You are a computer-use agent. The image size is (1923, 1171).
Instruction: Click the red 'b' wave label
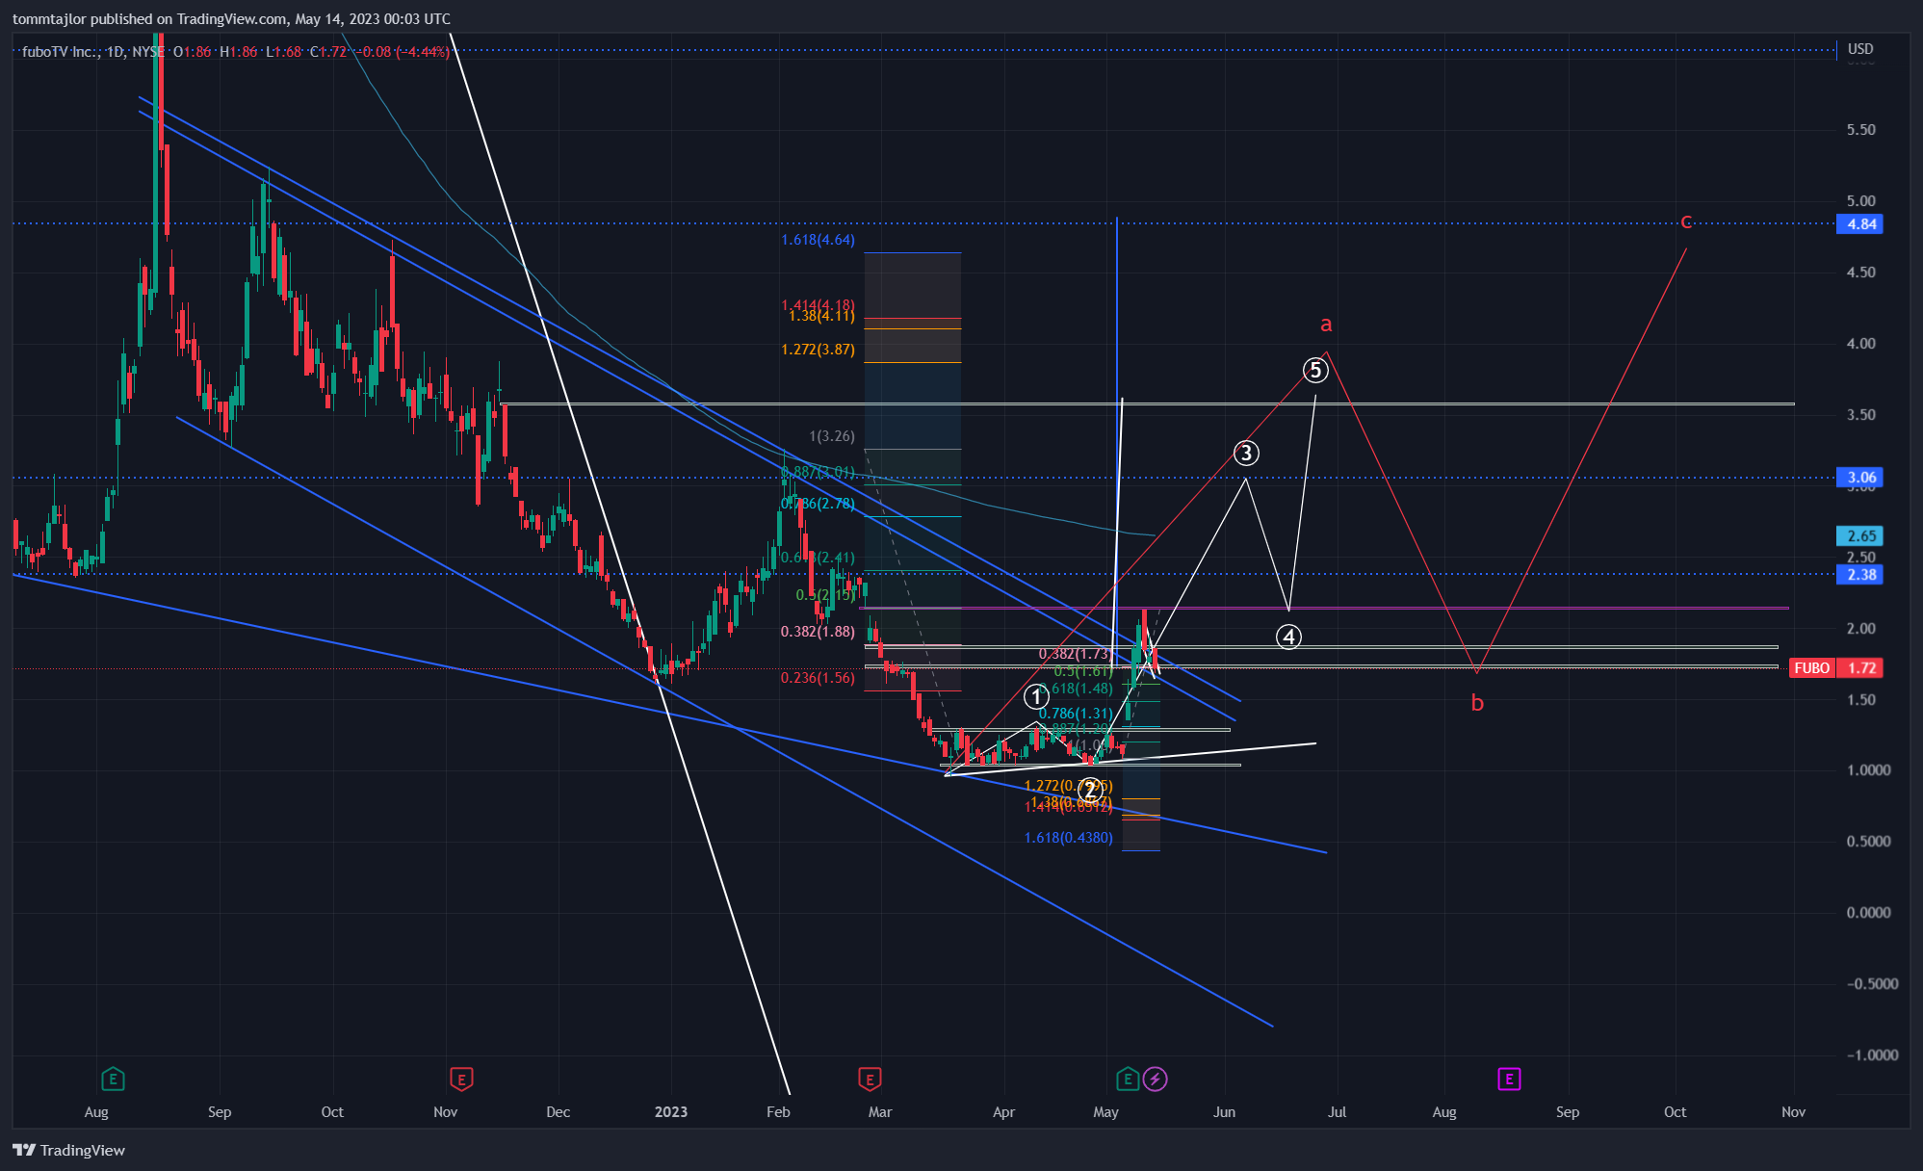point(1477,703)
